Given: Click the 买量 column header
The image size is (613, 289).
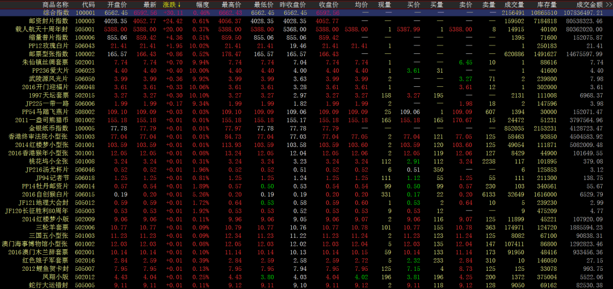Looking at the screenshot, I should 436,5.
